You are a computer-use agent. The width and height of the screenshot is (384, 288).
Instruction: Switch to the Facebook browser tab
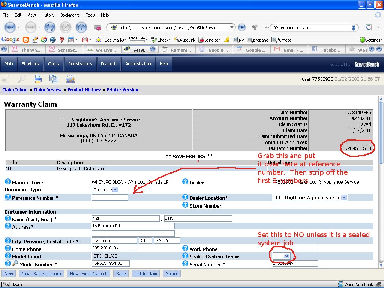click(x=327, y=49)
